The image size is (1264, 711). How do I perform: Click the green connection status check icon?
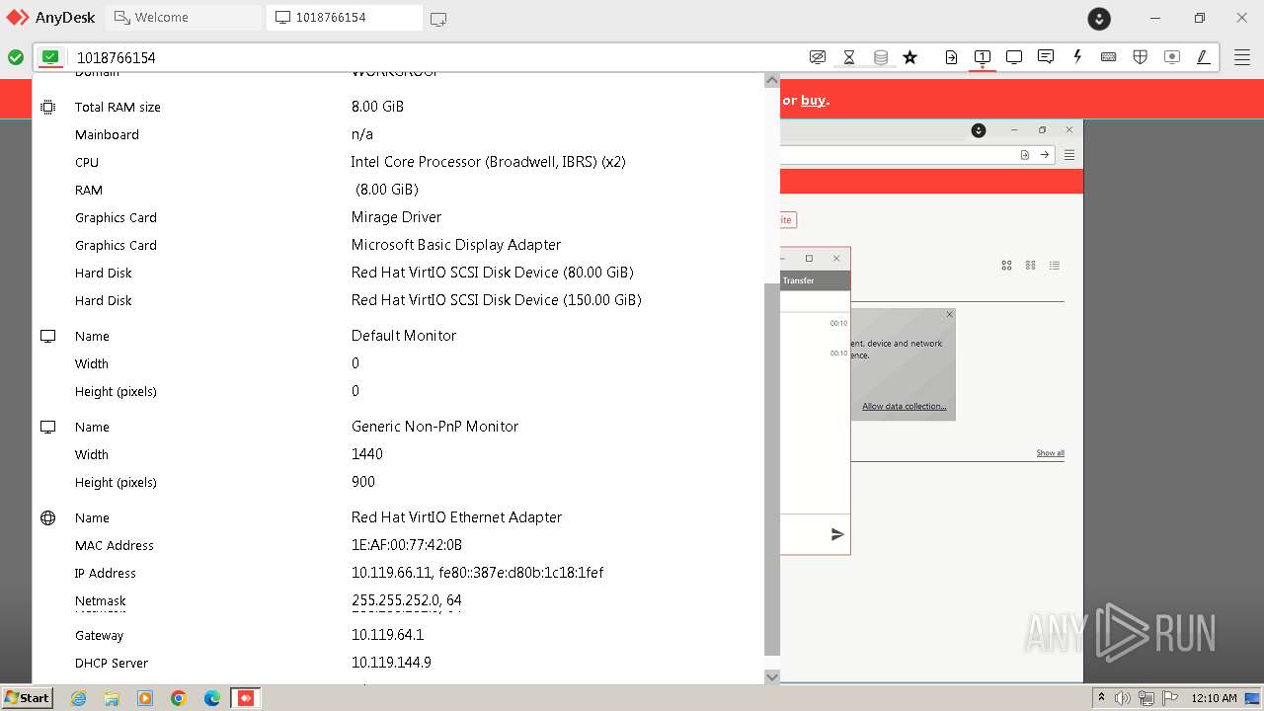pos(16,57)
